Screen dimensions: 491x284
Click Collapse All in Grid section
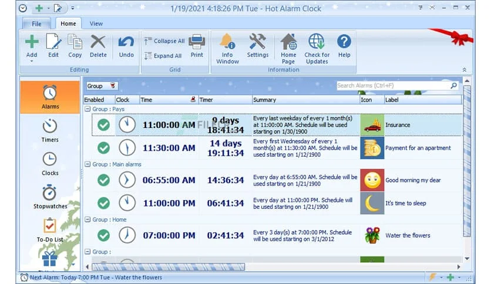pos(164,41)
